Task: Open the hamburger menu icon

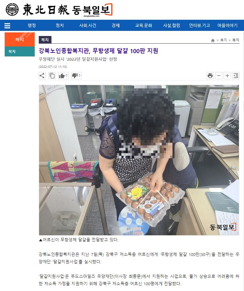Action: [x=7, y=25]
